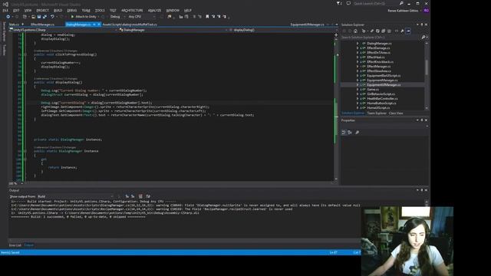Select EffectKnockback.cs in Solution Explorer
The height and width of the screenshot is (276, 491).
[381, 62]
